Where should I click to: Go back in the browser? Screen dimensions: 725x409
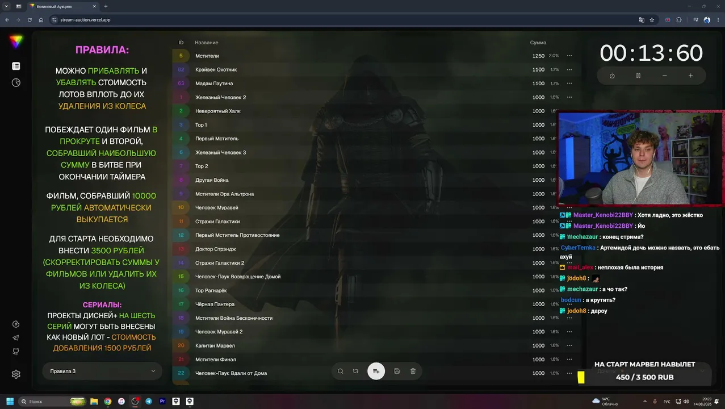[7, 20]
